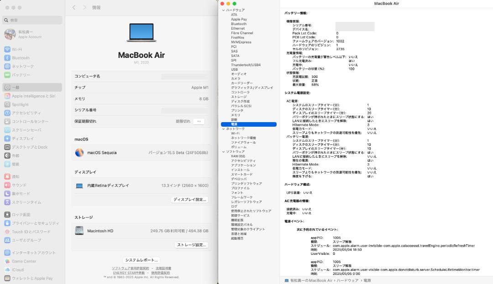Click システムレポート... button
Image resolution: width=493 pixels, height=284 pixels.
click(x=142, y=260)
